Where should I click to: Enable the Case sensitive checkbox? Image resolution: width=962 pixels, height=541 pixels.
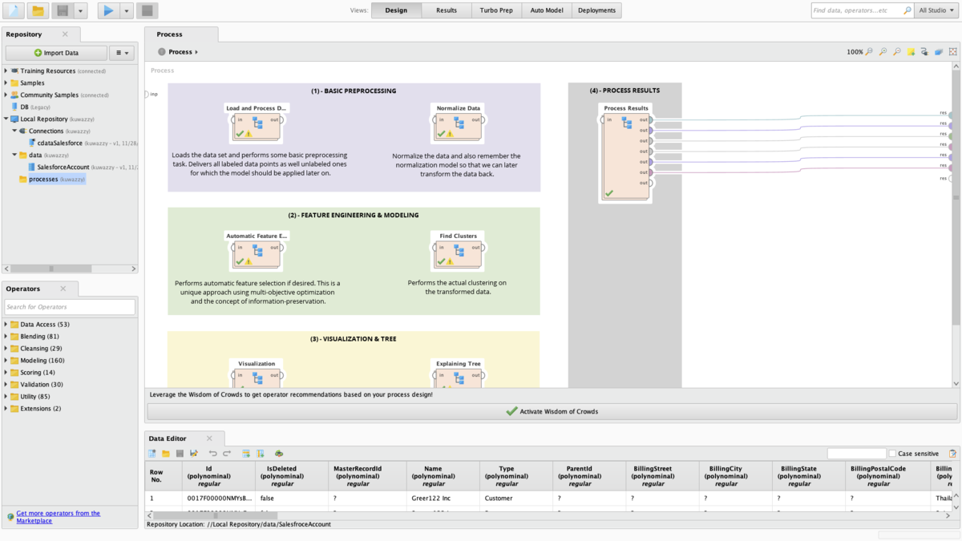point(892,454)
